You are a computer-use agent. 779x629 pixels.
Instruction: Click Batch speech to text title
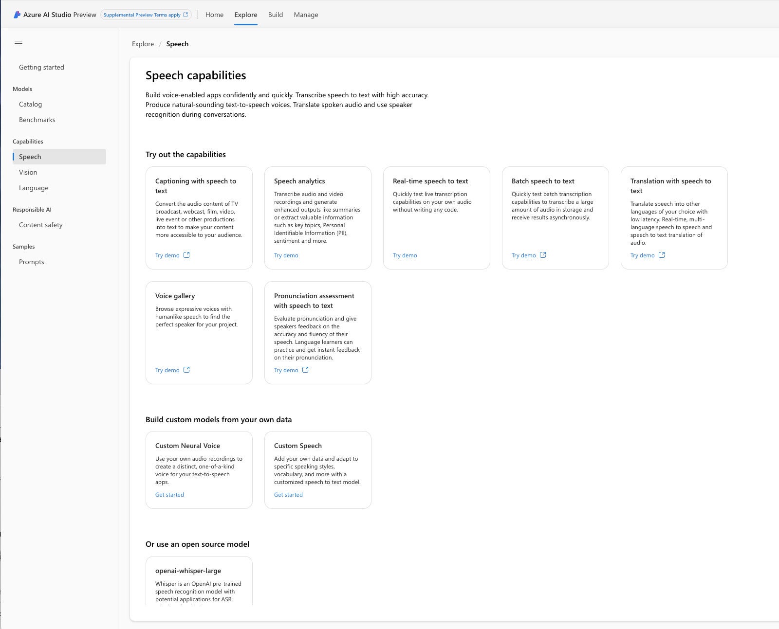click(x=543, y=181)
